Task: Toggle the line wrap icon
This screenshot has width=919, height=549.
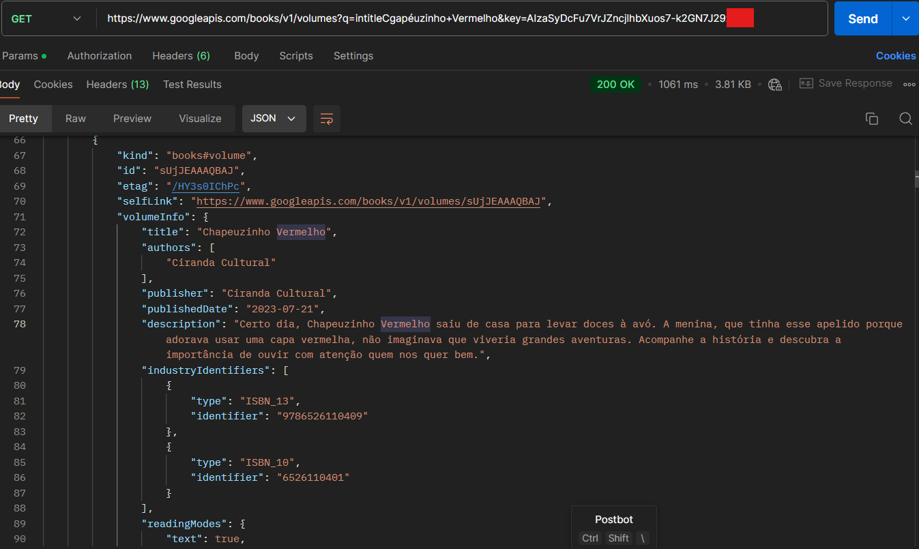Action: 327,119
